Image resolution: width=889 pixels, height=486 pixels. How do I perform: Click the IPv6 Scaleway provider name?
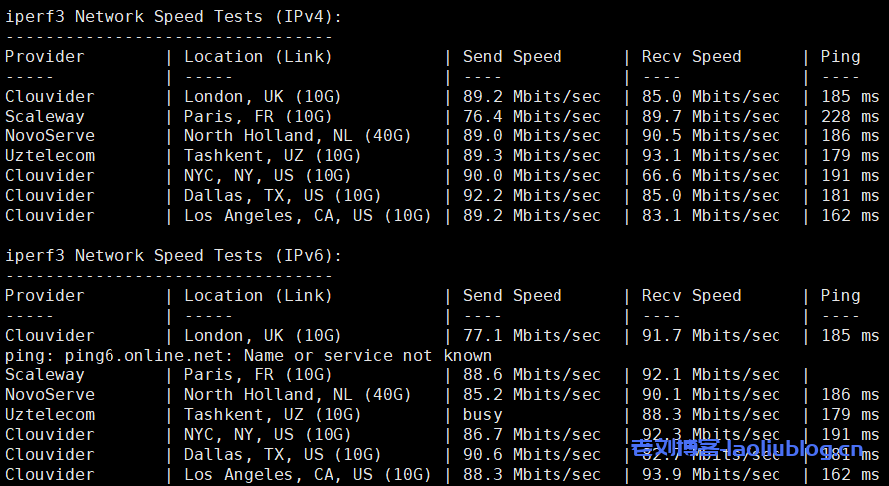(x=44, y=374)
